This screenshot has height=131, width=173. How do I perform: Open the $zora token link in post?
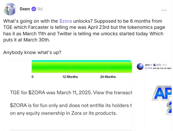pyautogui.click(x=66, y=21)
